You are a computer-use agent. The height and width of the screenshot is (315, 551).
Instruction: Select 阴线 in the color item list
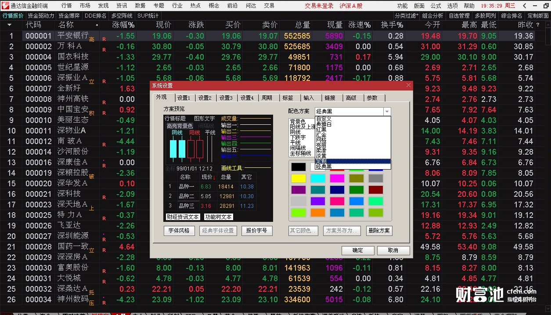(295, 132)
